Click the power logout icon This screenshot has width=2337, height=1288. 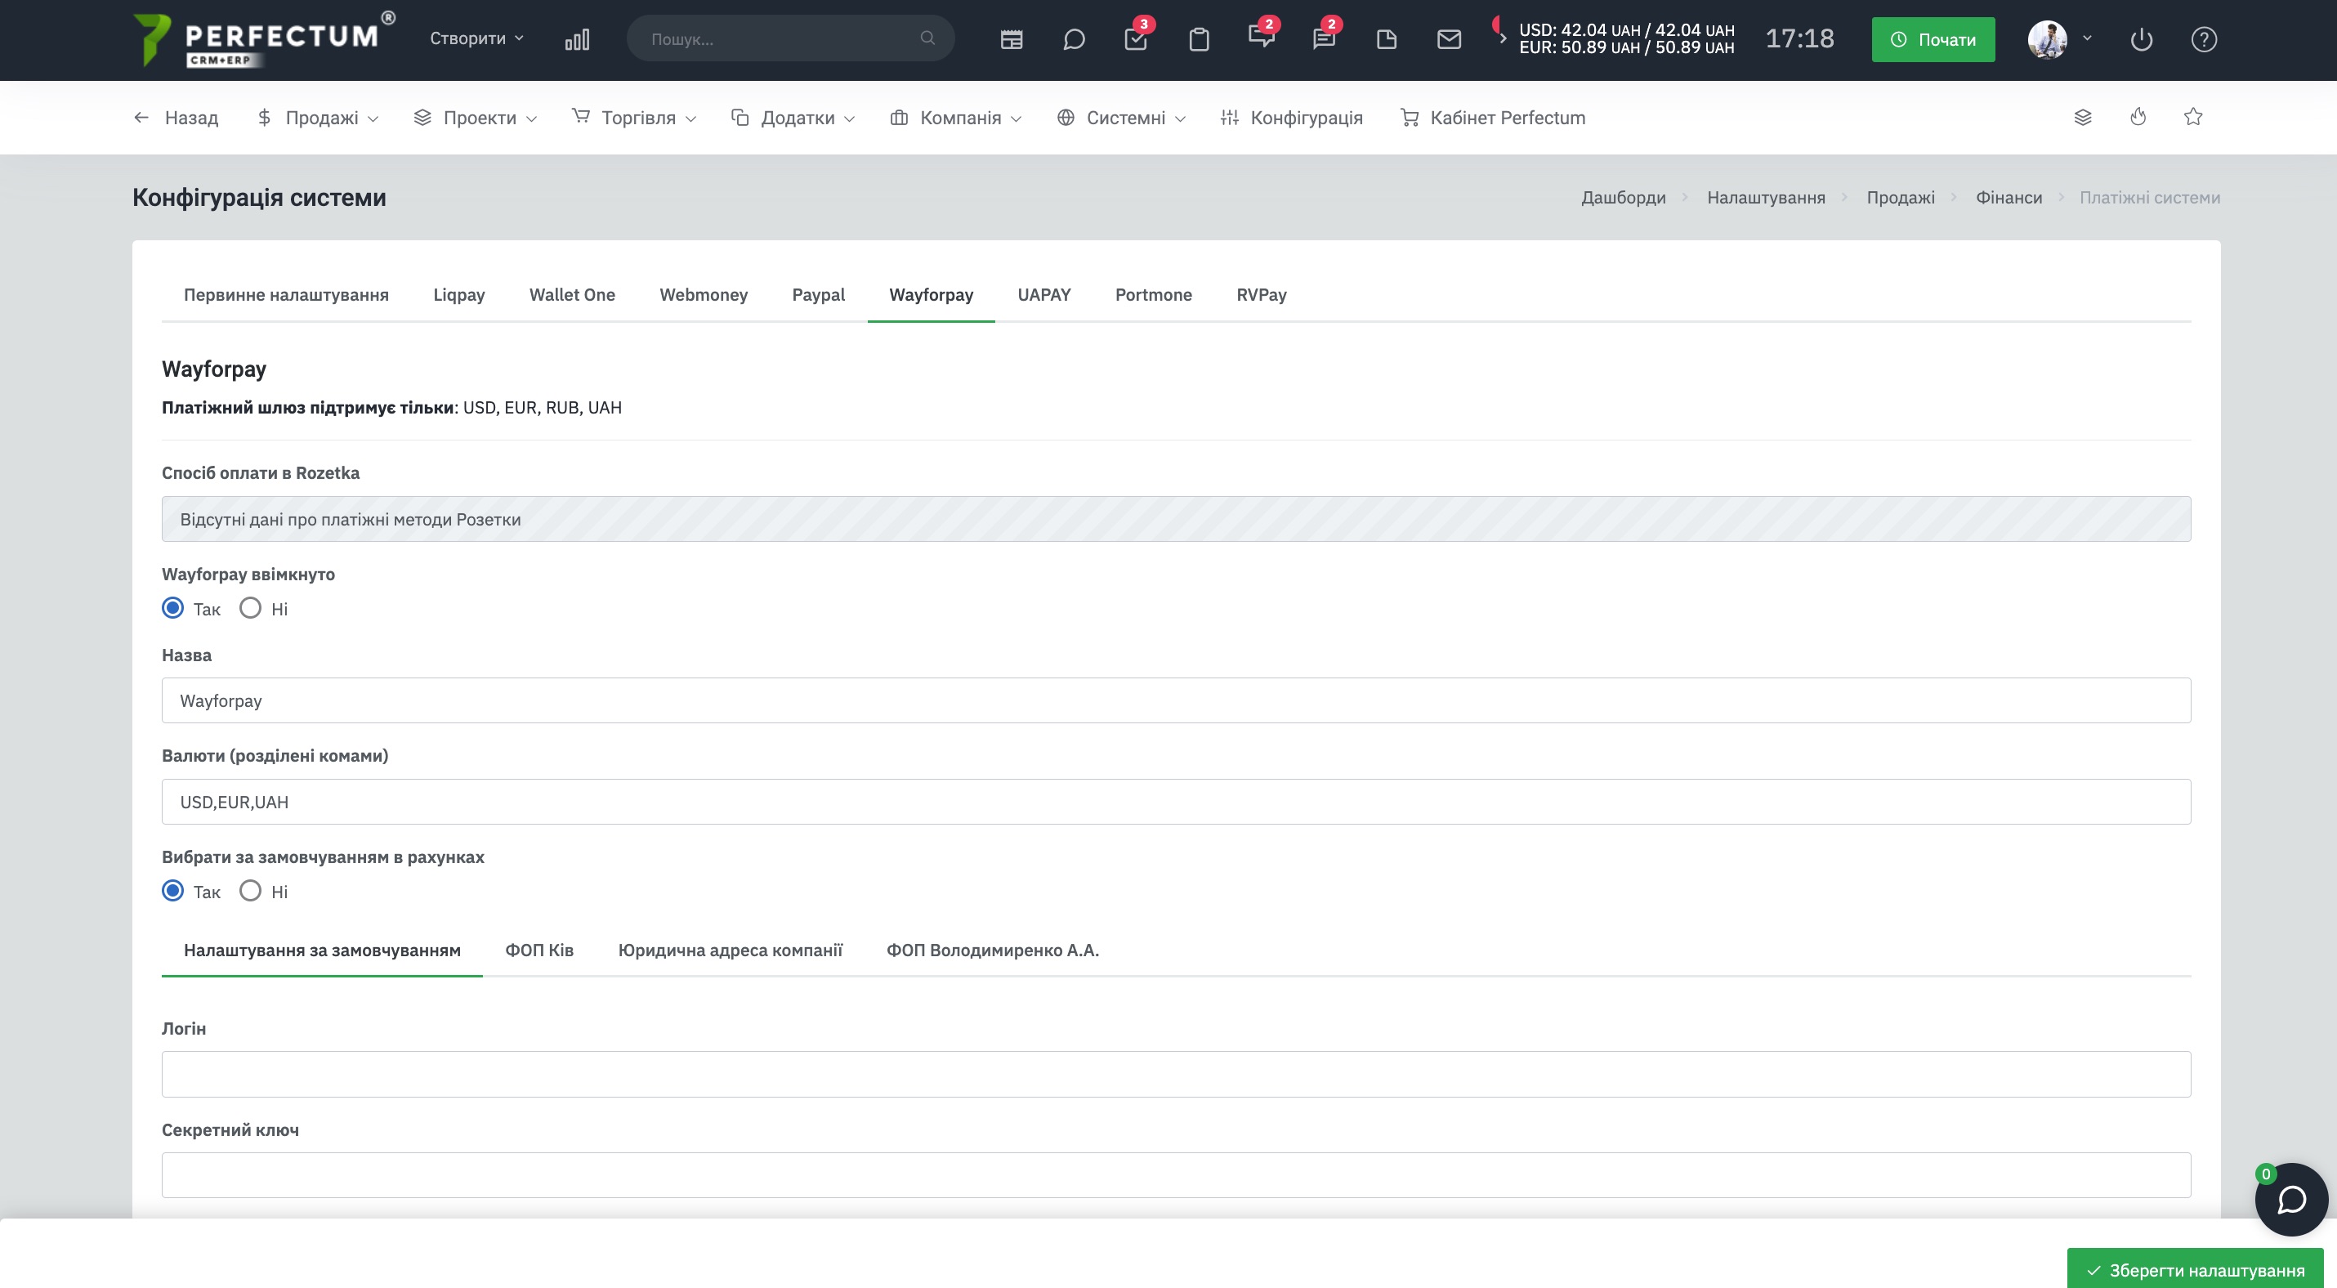(x=2141, y=39)
